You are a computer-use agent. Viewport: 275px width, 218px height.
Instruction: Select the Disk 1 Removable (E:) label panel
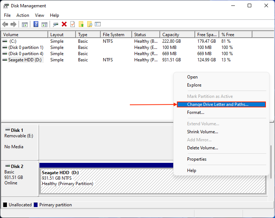click(20, 142)
